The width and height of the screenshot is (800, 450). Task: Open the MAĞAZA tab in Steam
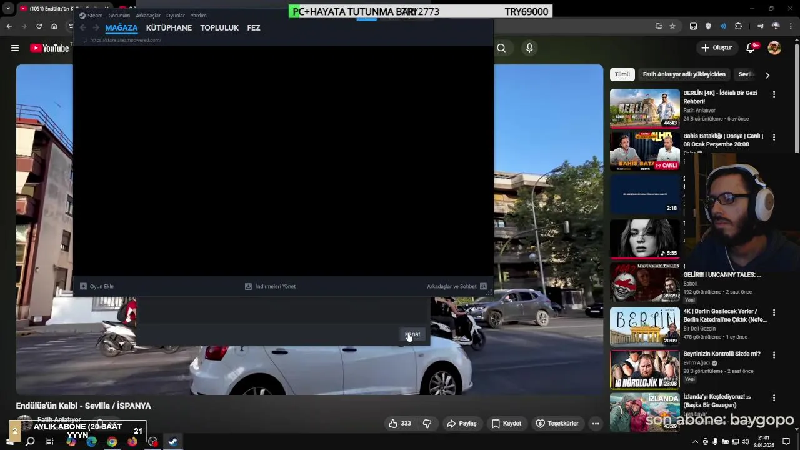(121, 27)
